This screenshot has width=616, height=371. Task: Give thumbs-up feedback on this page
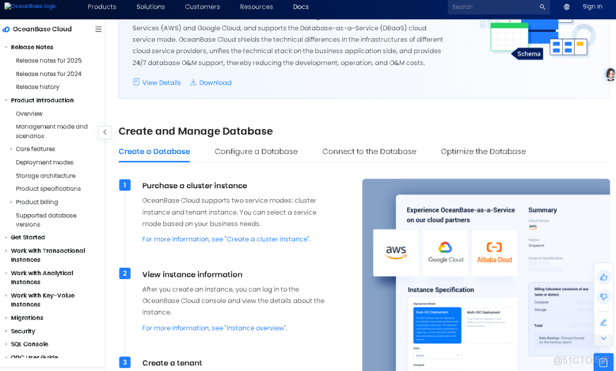point(603,277)
